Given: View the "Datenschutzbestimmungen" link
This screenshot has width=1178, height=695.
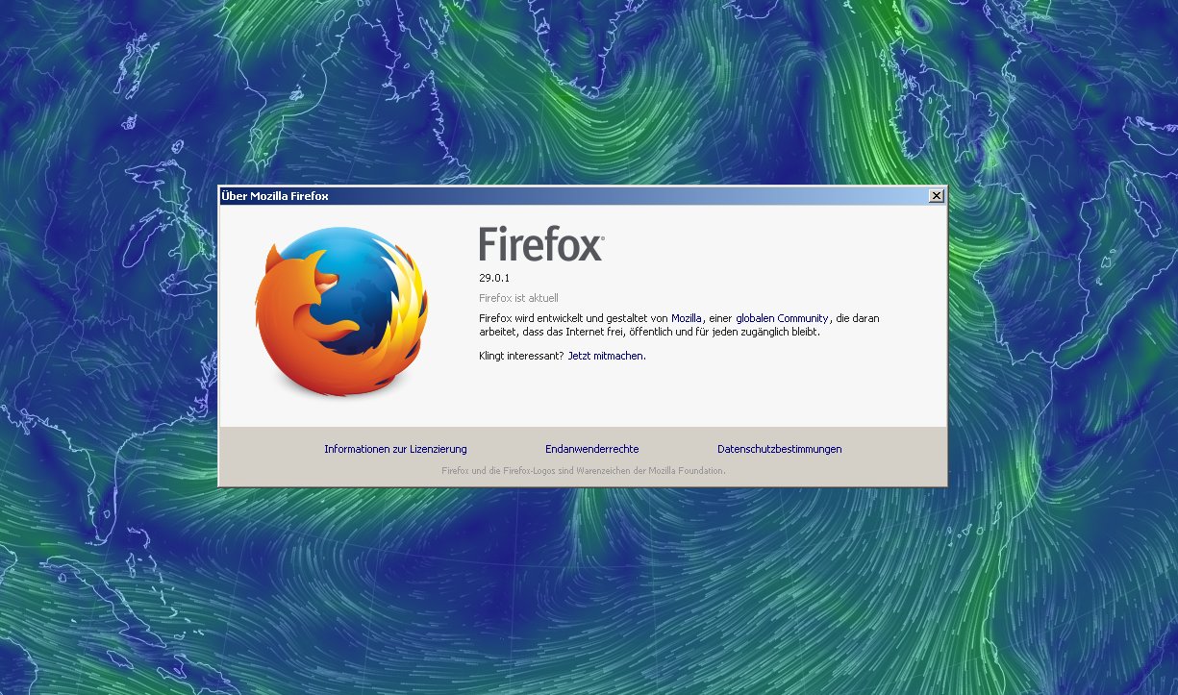Looking at the screenshot, I should 779,449.
